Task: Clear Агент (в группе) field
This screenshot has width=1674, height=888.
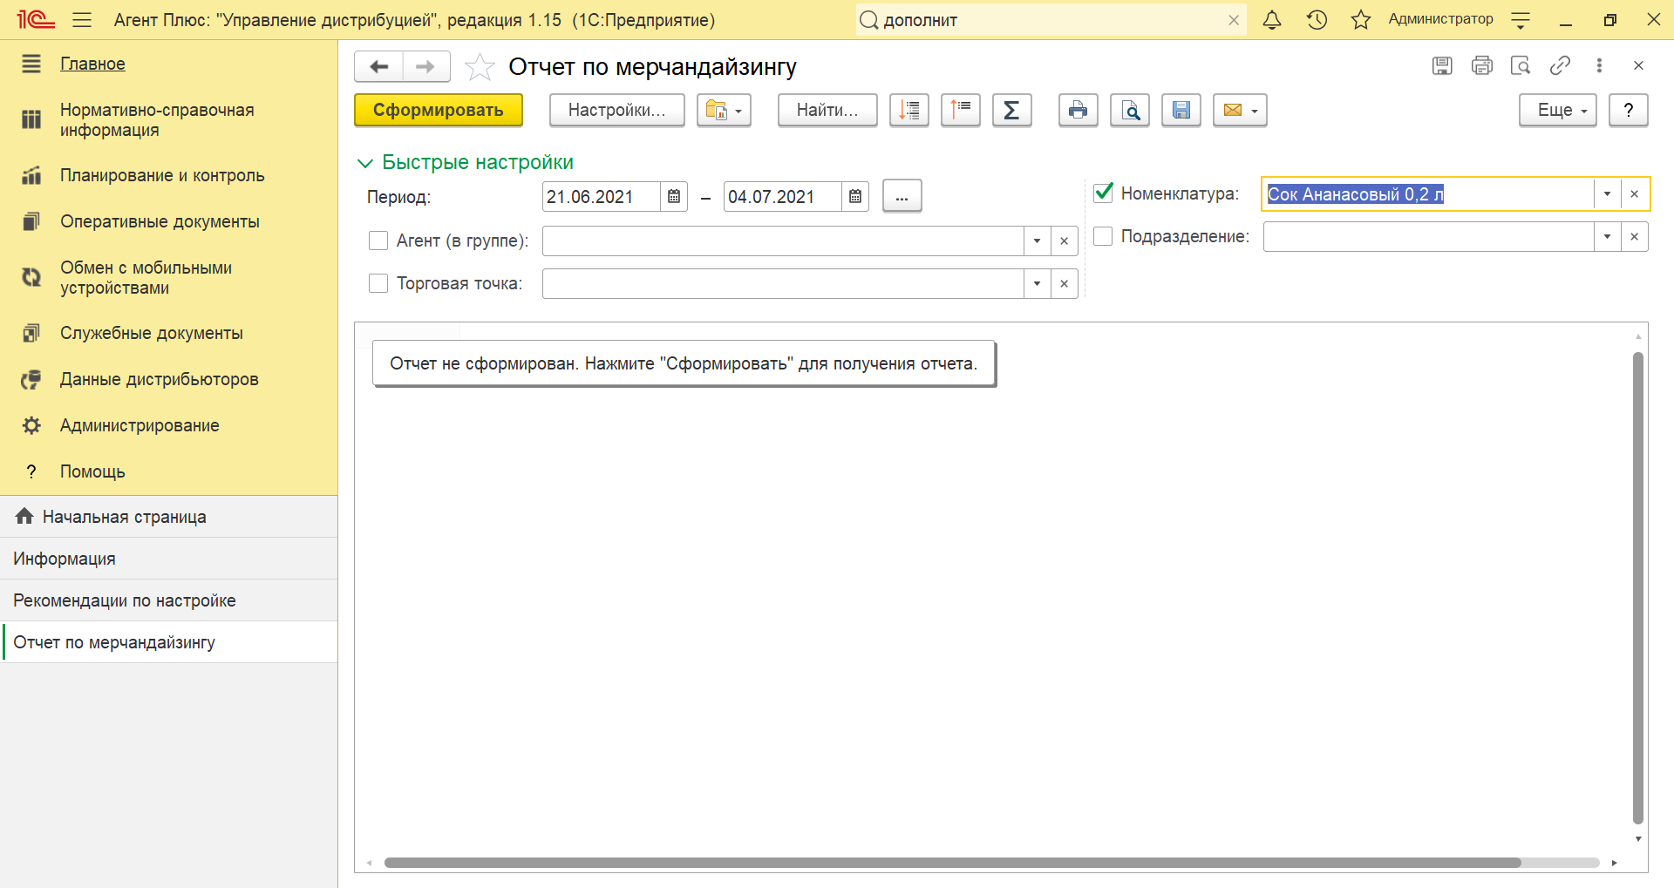Action: (1064, 241)
